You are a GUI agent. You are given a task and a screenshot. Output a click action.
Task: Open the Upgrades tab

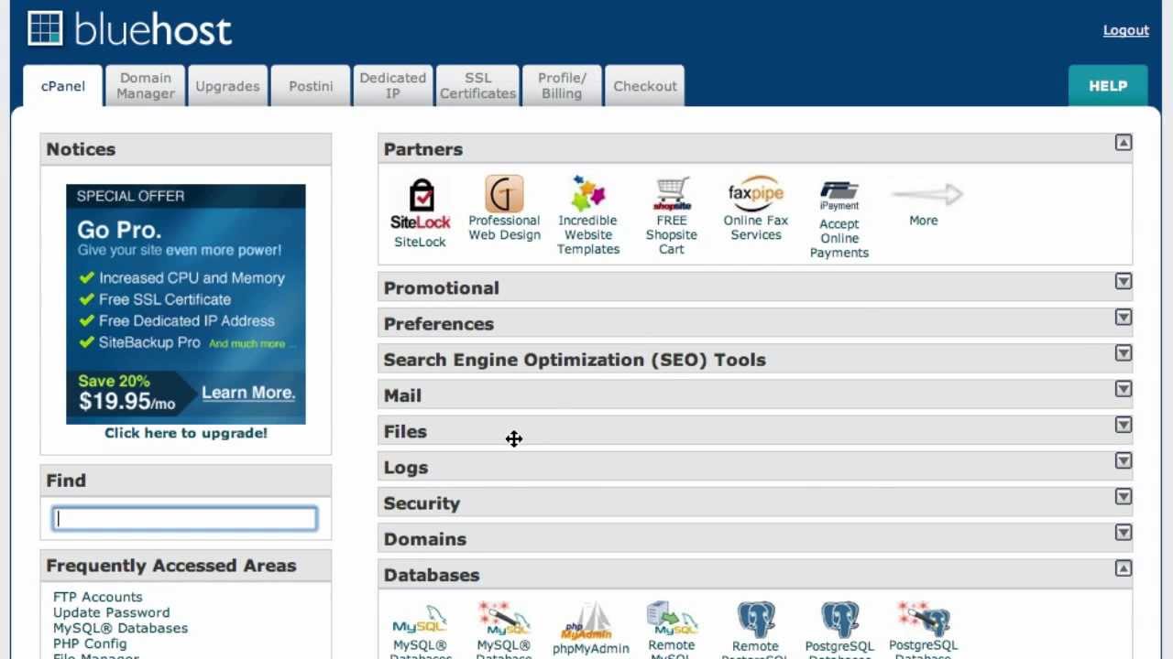pyautogui.click(x=227, y=86)
